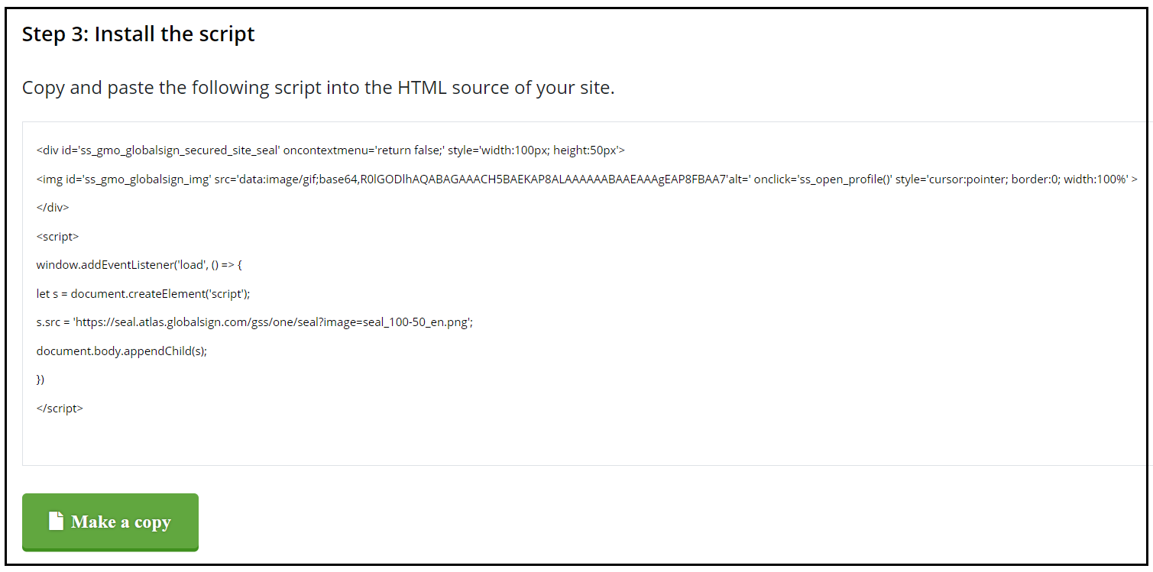Click the closing </div> line
The height and width of the screenshot is (572, 1153).
click(53, 208)
